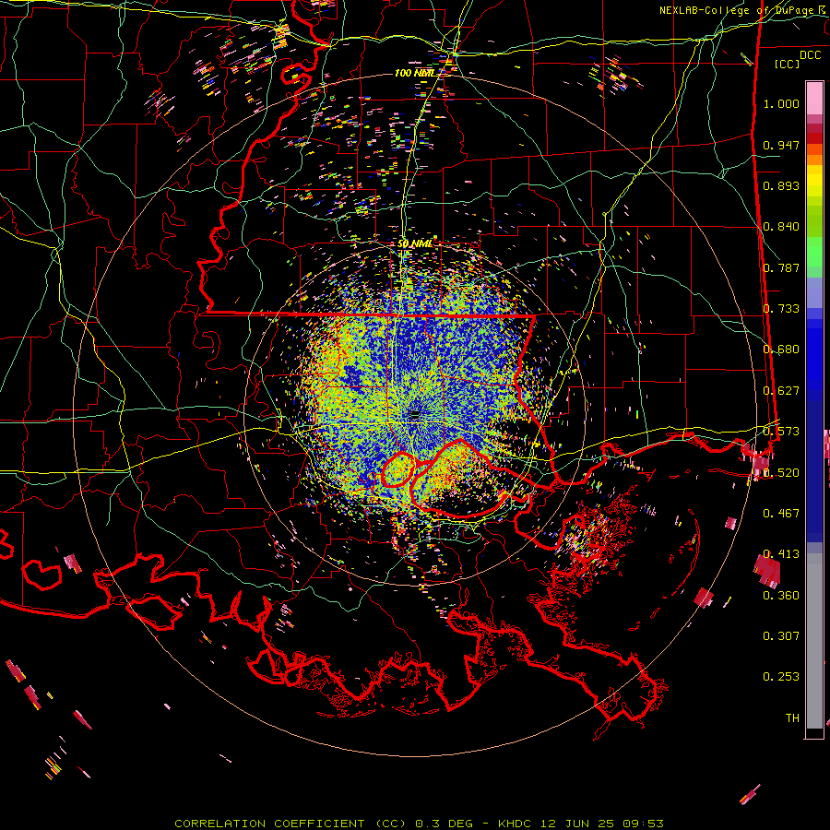Click the 0.680 scale value
The width and height of the screenshot is (830, 830).
pyautogui.click(x=781, y=350)
